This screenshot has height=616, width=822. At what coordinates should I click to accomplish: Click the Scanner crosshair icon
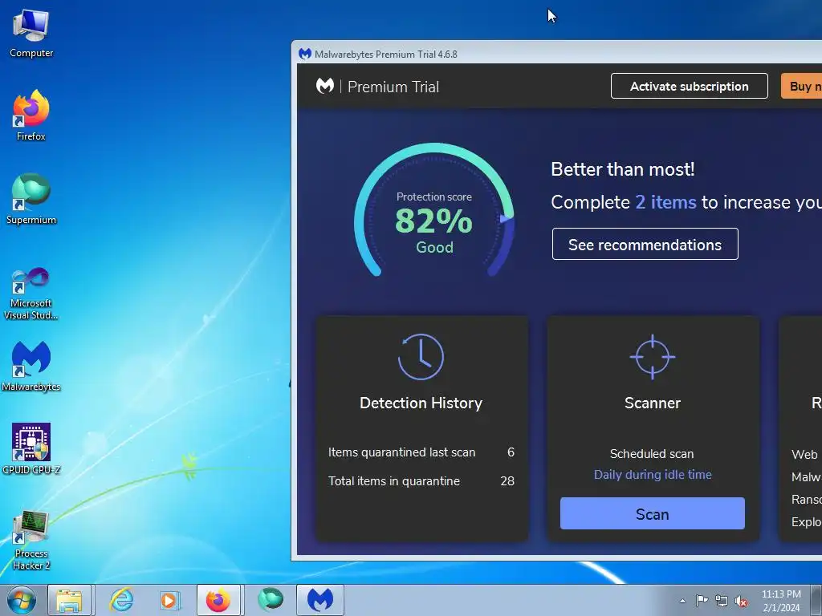[x=653, y=357]
